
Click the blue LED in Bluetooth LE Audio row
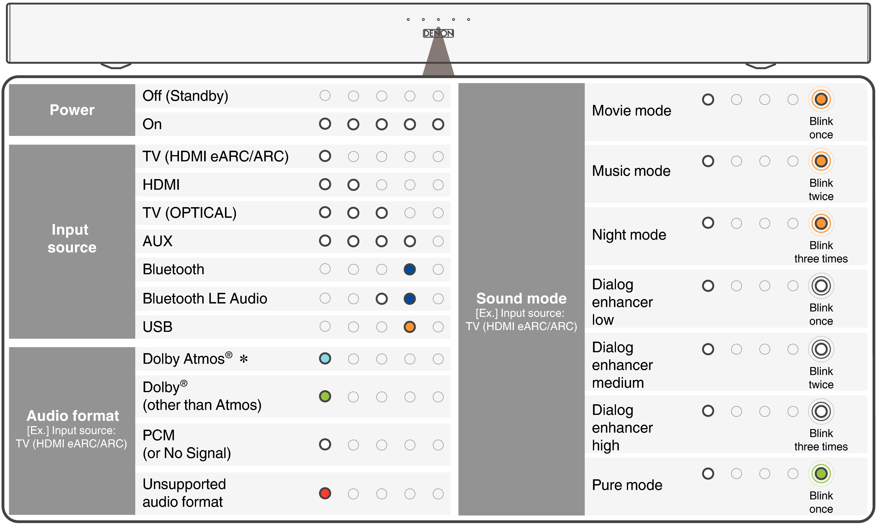[410, 298]
